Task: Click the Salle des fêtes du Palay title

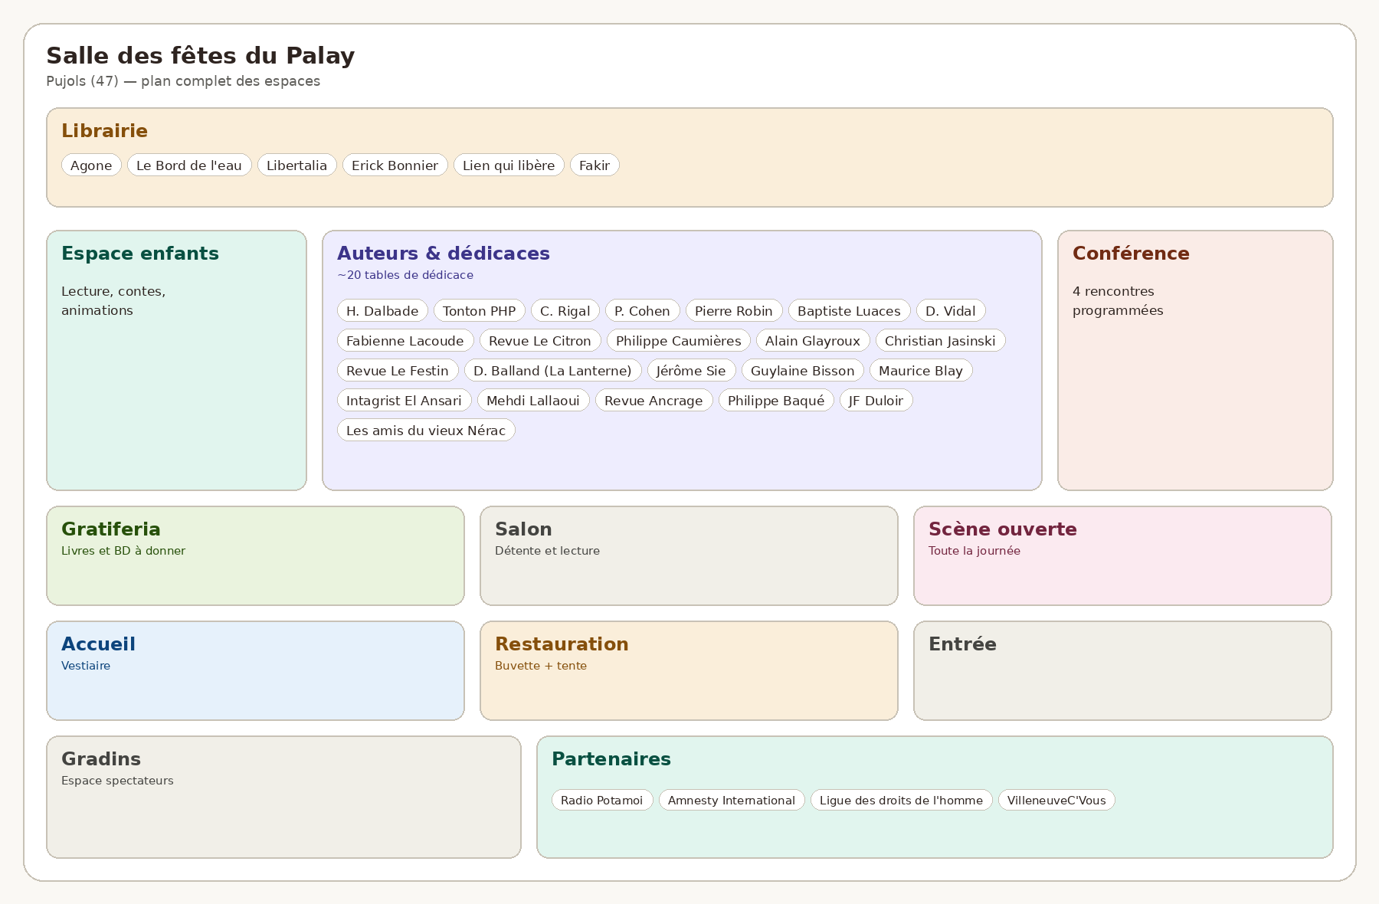Action: pyautogui.click(x=201, y=56)
